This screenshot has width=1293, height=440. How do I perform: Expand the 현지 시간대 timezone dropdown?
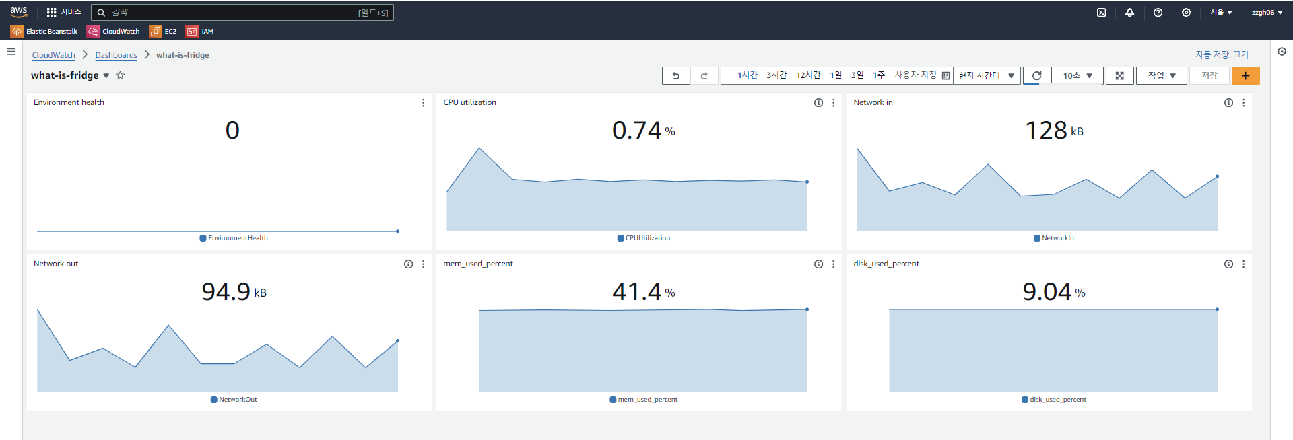tap(987, 76)
